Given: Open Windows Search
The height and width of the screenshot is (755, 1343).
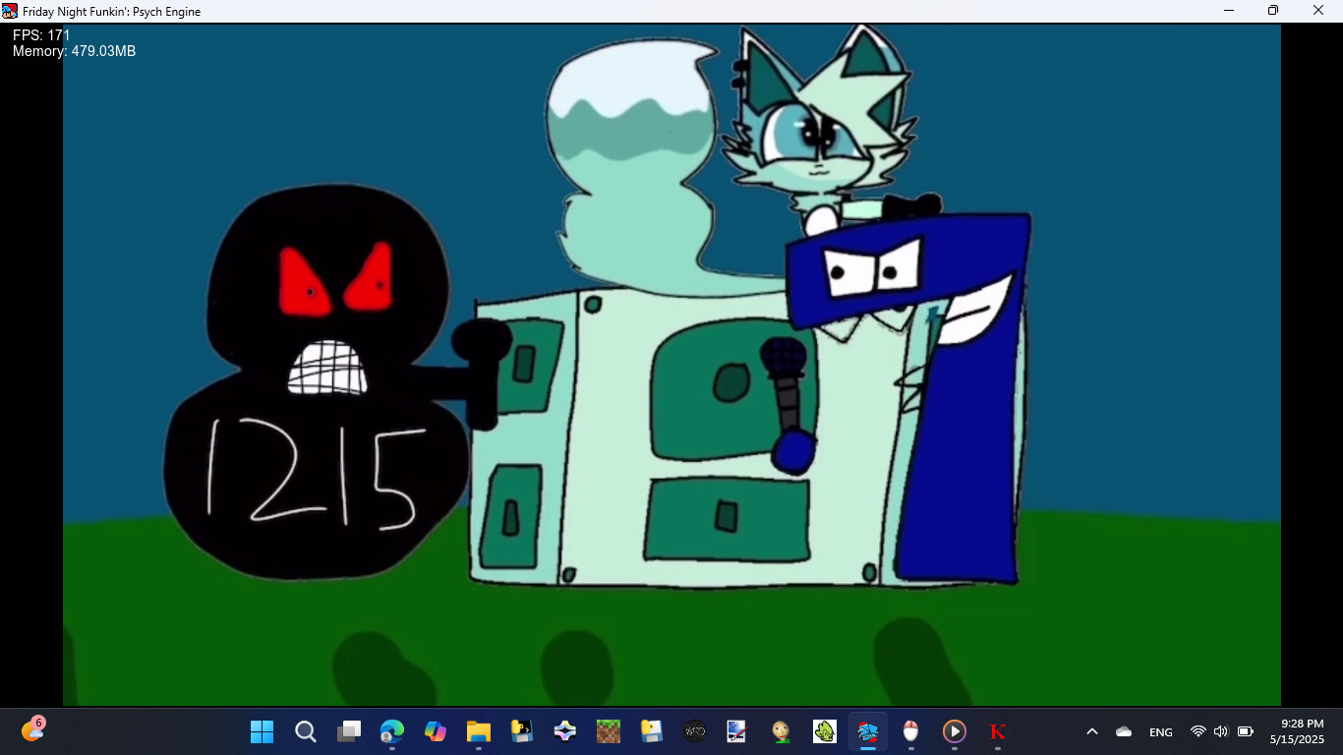Looking at the screenshot, I should (x=305, y=731).
